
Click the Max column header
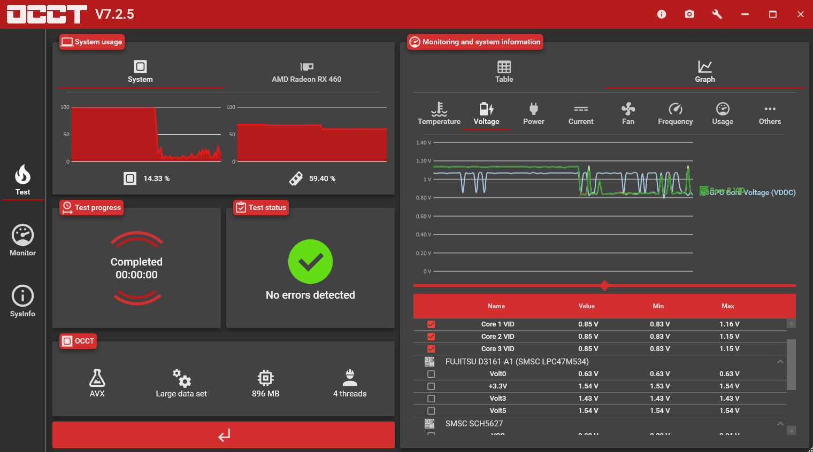pyautogui.click(x=727, y=306)
